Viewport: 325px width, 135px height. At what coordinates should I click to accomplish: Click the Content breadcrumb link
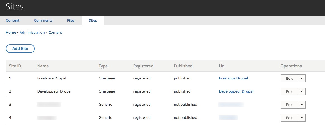[x=55, y=33]
